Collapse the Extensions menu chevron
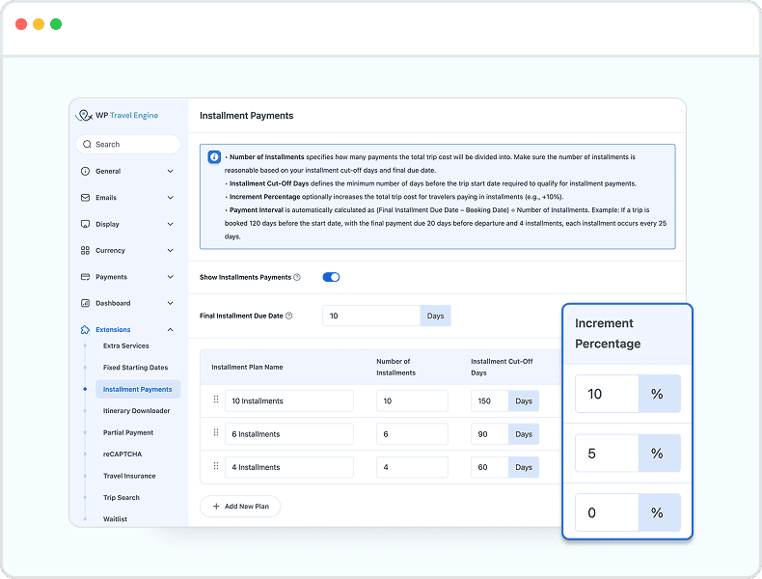The image size is (762, 579). click(x=170, y=330)
